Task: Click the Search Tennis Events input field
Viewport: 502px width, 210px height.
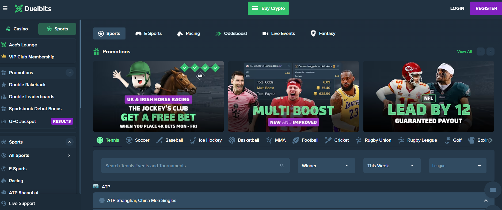Action: coord(195,166)
